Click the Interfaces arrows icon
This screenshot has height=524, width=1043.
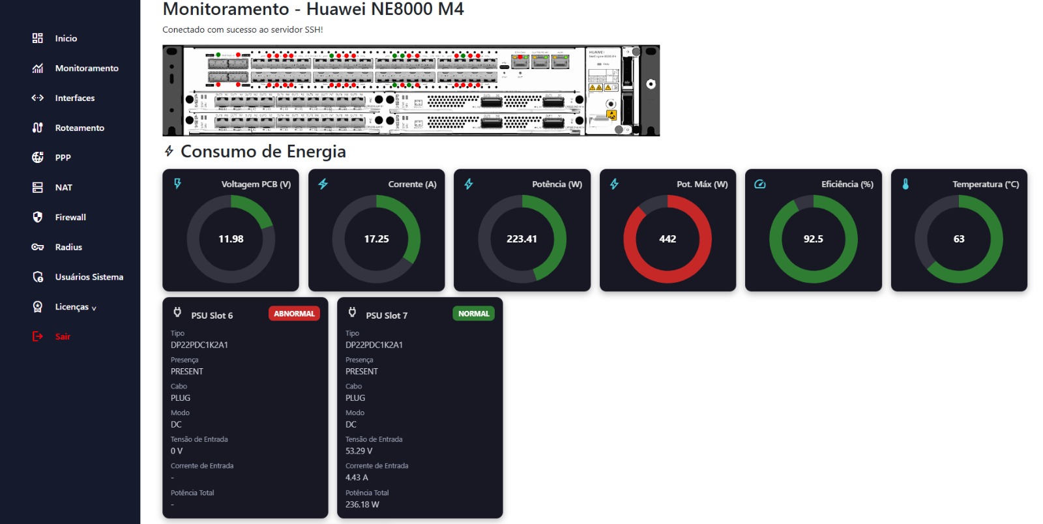pos(38,98)
